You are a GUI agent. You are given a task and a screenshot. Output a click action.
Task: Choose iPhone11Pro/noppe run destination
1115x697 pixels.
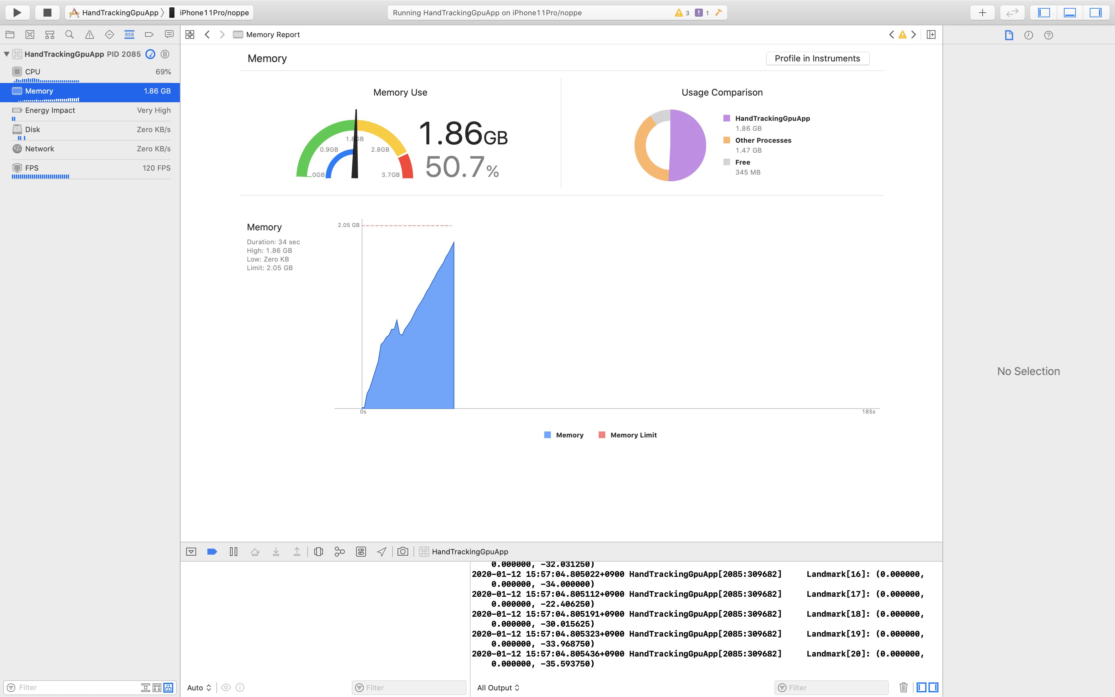point(209,13)
